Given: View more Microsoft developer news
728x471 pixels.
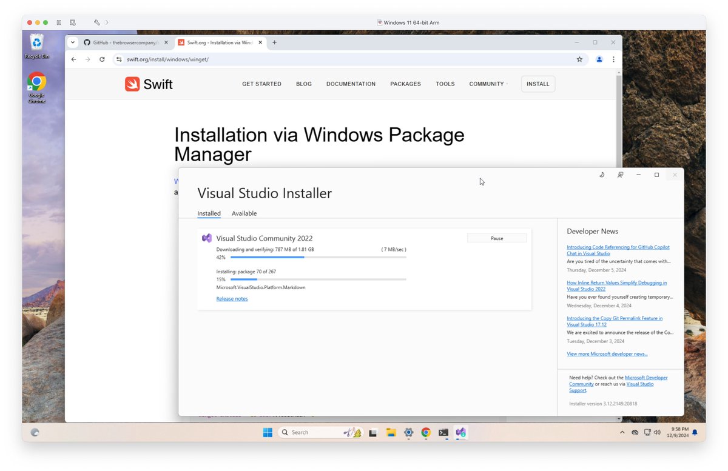Looking at the screenshot, I should pos(607,354).
